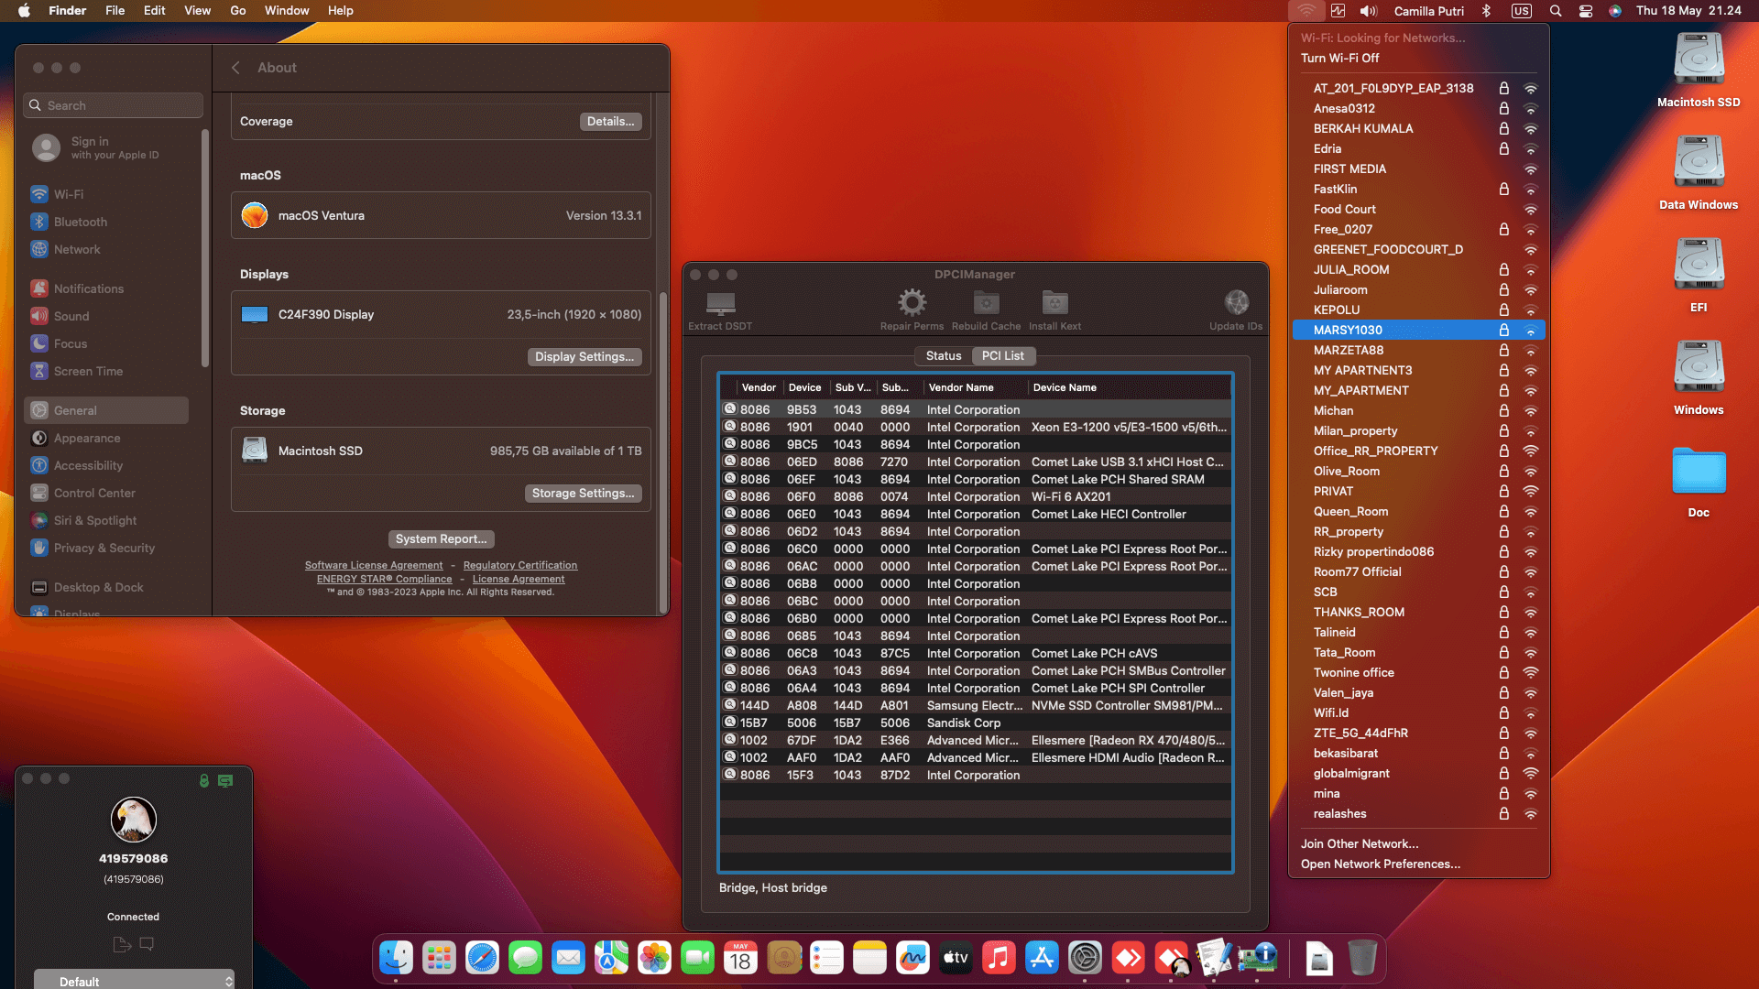Select Wi-Fi 6 AX201 row in PCI list
The image size is (1759, 989).
(x=976, y=497)
